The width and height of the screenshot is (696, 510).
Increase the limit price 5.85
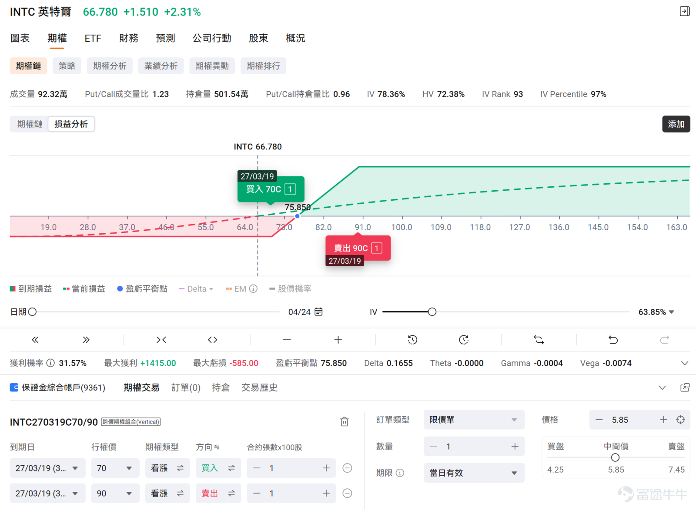663,420
